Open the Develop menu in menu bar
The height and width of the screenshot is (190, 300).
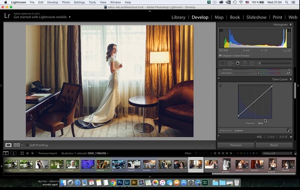point(52,2)
